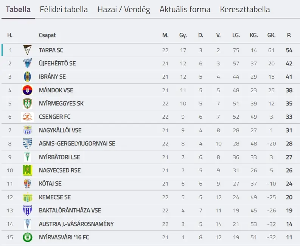
Task: Click the Csapat column header
Action: pyautogui.click(x=47, y=35)
